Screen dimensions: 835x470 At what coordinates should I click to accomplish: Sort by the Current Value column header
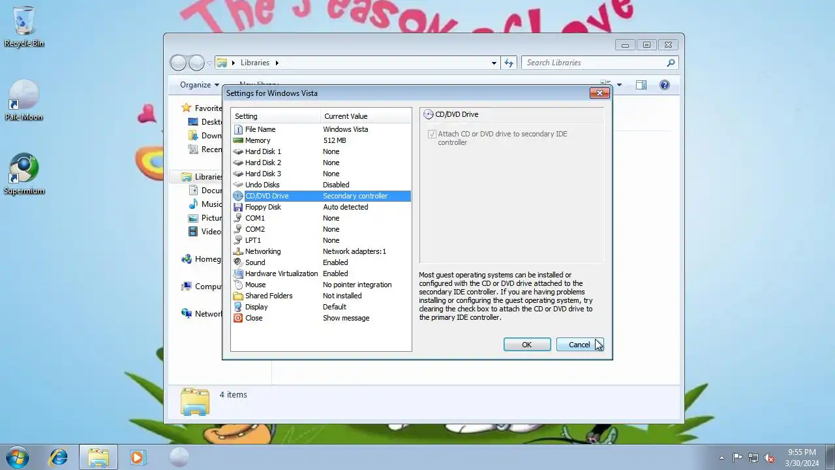pos(366,116)
